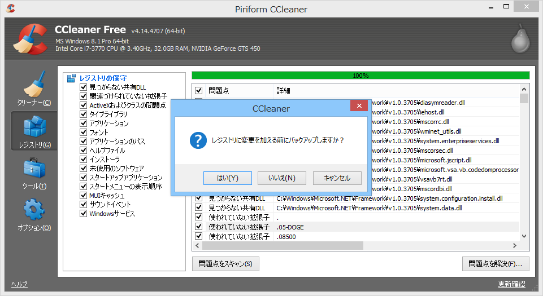Click the small CCleaner icon in title bar
The image size is (543, 296).
10,7
